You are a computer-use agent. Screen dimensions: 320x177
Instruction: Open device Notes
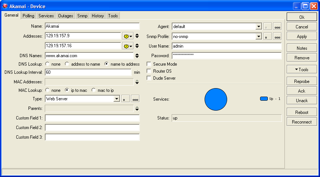click(x=302, y=48)
